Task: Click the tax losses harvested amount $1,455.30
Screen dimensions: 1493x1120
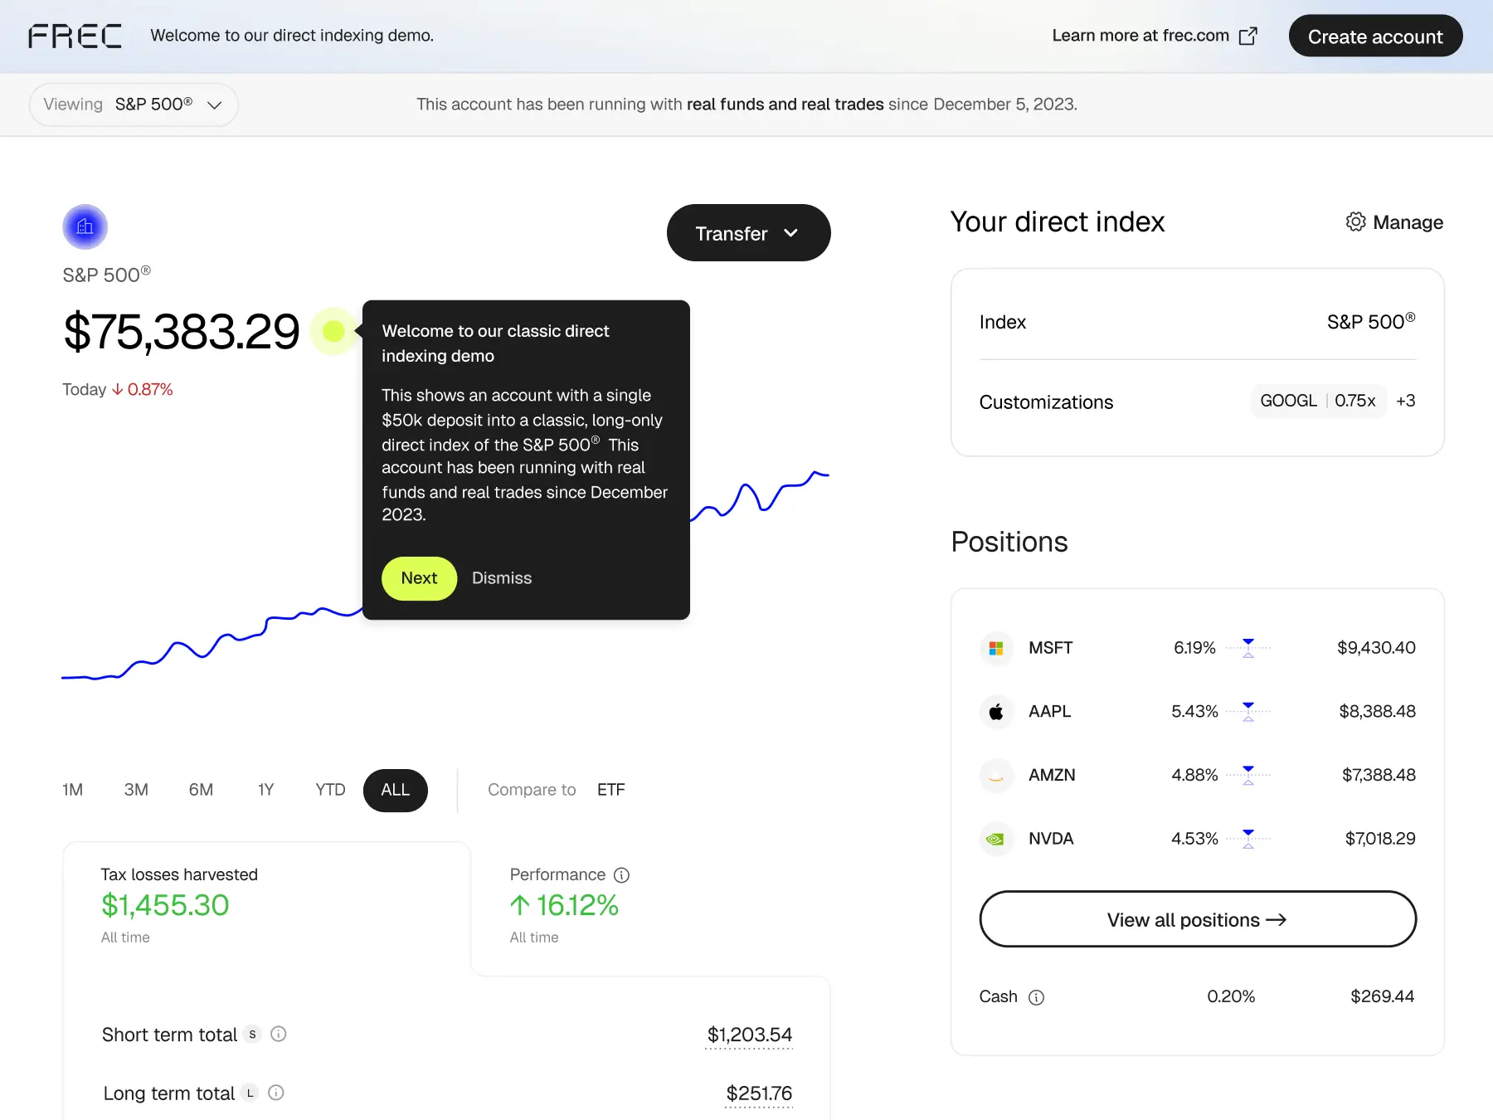Action: point(165,905)
